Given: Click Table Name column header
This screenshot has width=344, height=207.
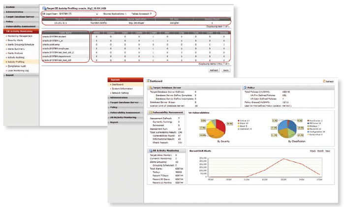Looking at the screenshot, I should click(65, 32).
